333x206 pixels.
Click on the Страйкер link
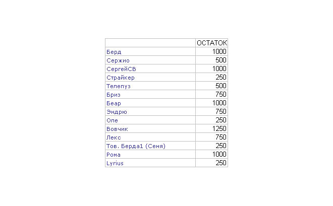pos(121,78)
